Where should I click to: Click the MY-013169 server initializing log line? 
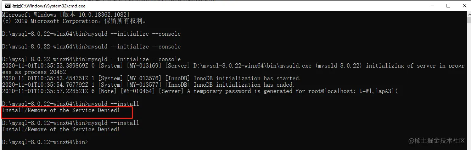pos(233,69)
